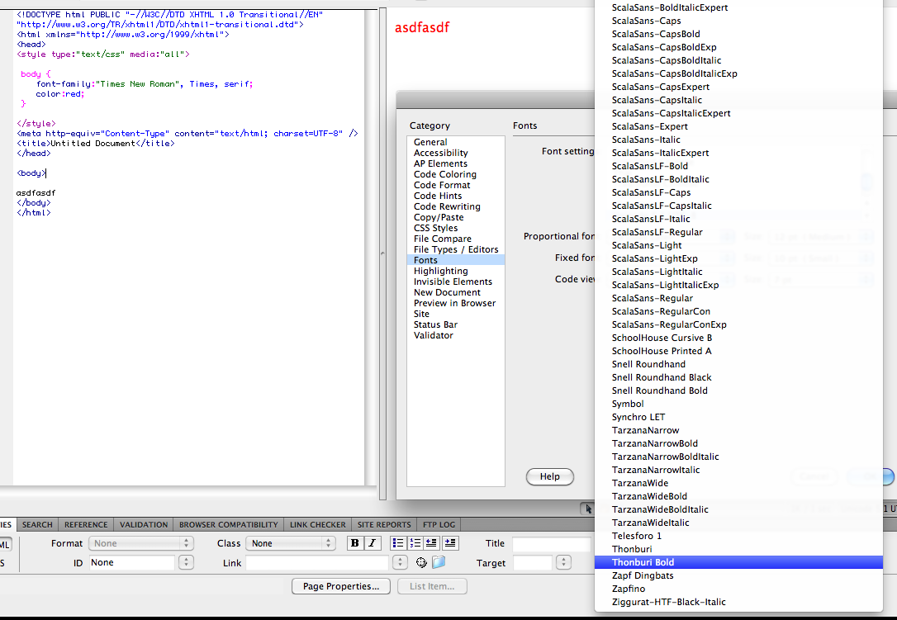The height and width of the screenshot is (620, 897).
Task: Open the ID dropdown arrows
Action: 186,563
